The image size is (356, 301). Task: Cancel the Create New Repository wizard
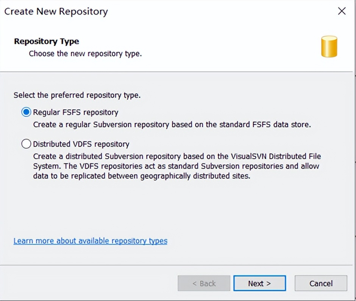point(321,283)
